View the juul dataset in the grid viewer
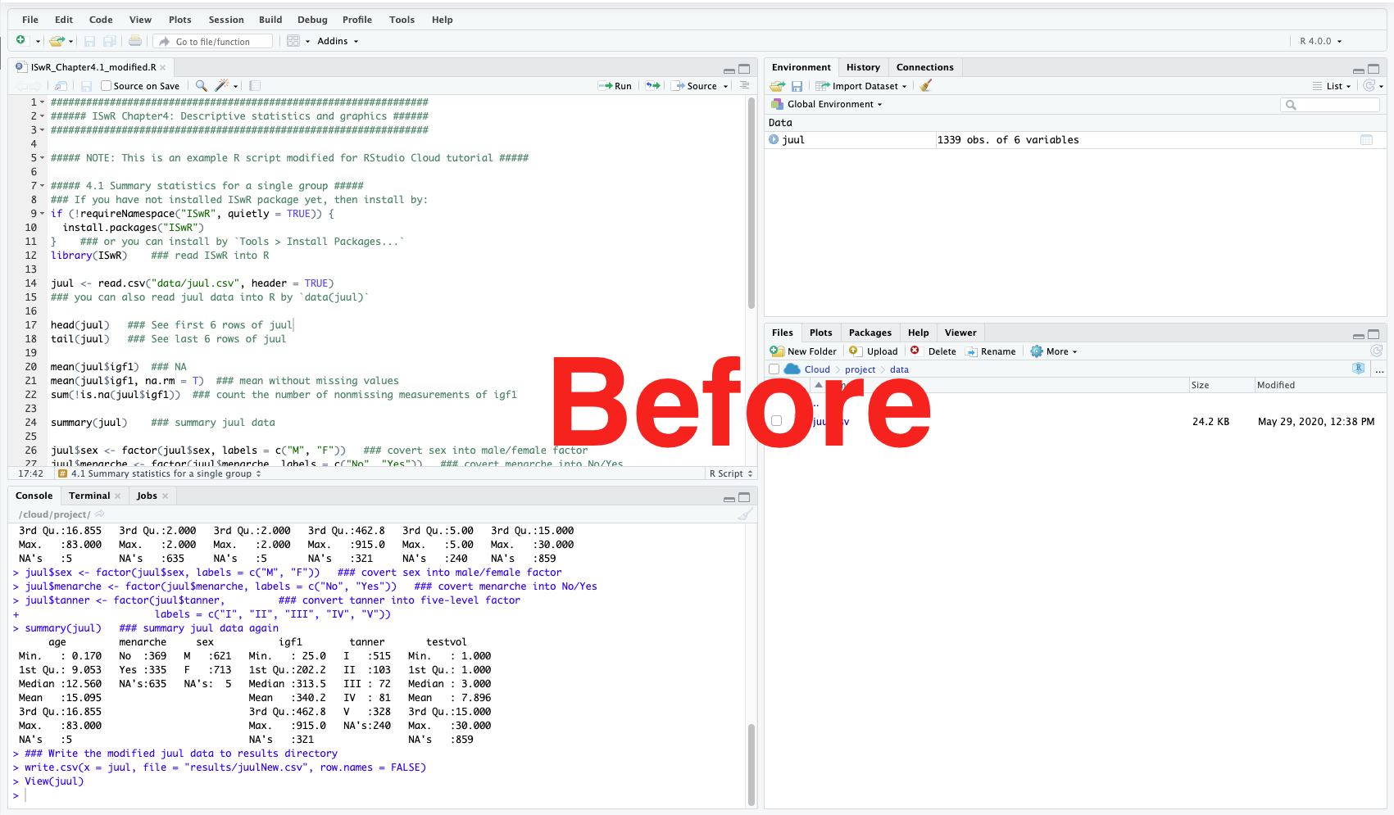 [x=1365, y=139]
